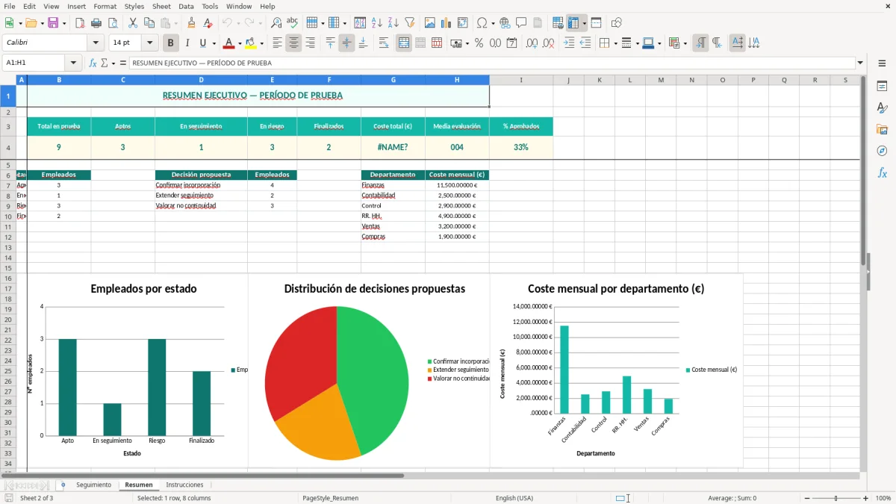Image resolution: width=896 pixels, height=504 pixels.
Task: Click the Export as PDF icon
Action: pos(80,23)
